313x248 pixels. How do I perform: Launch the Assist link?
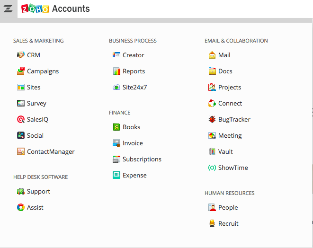coord(35,207)
